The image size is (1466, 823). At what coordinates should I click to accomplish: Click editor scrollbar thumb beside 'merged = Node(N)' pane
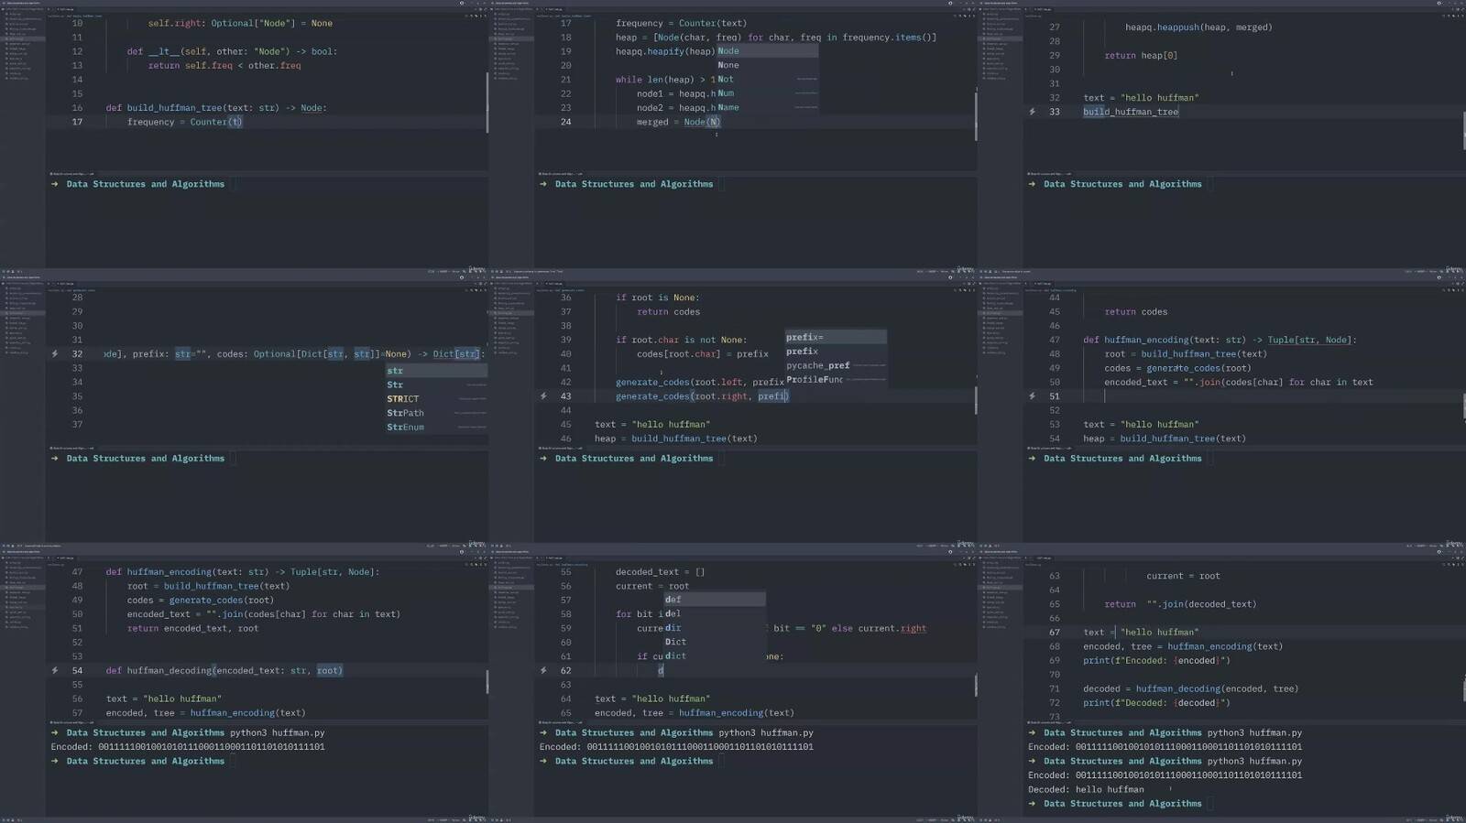click(975, 114)
